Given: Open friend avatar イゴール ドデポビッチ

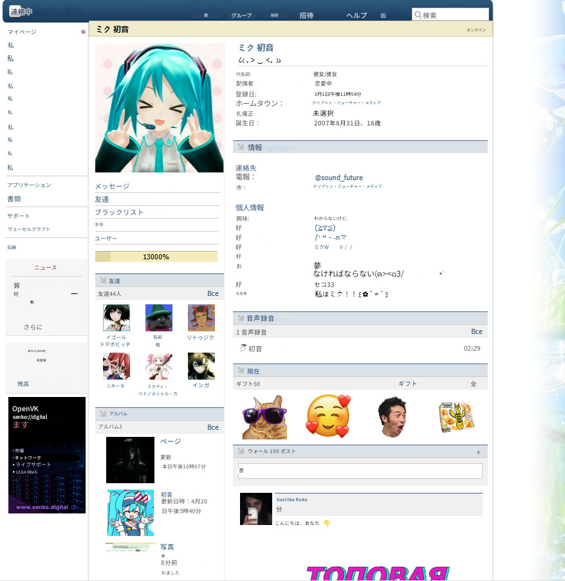Looking at the screenshot, I should click(116, 318).
